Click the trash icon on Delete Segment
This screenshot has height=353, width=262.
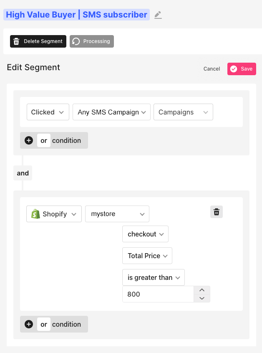[16, 41]
